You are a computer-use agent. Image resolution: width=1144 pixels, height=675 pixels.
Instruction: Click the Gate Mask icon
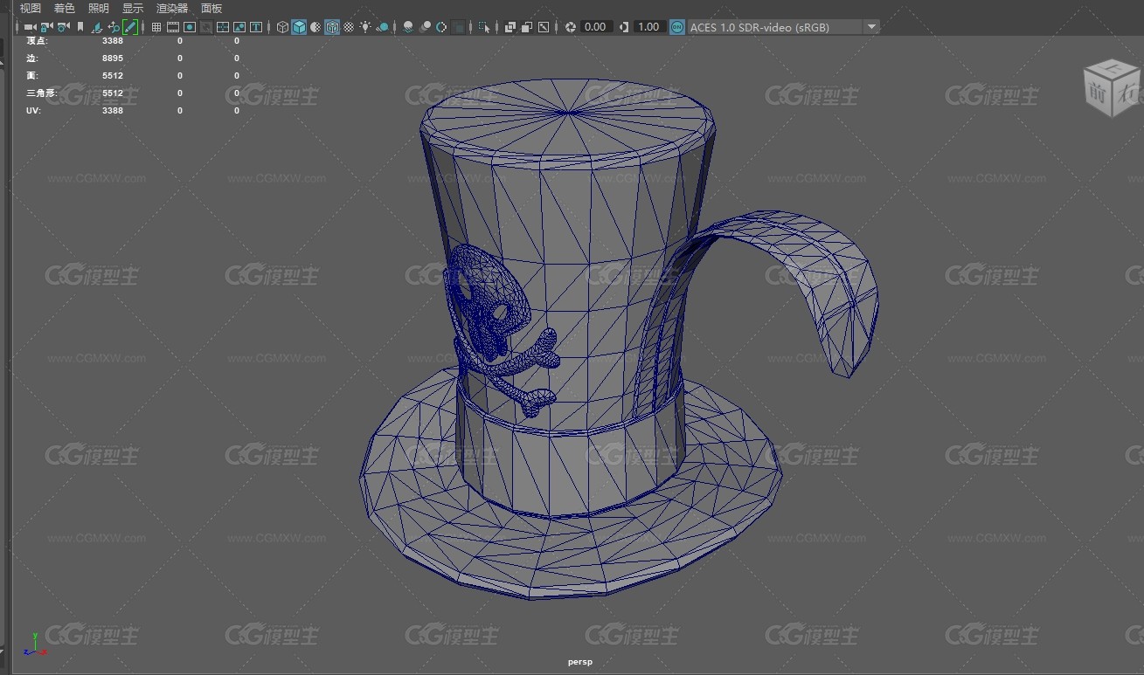pyautogui.click(x=205, y=27)
